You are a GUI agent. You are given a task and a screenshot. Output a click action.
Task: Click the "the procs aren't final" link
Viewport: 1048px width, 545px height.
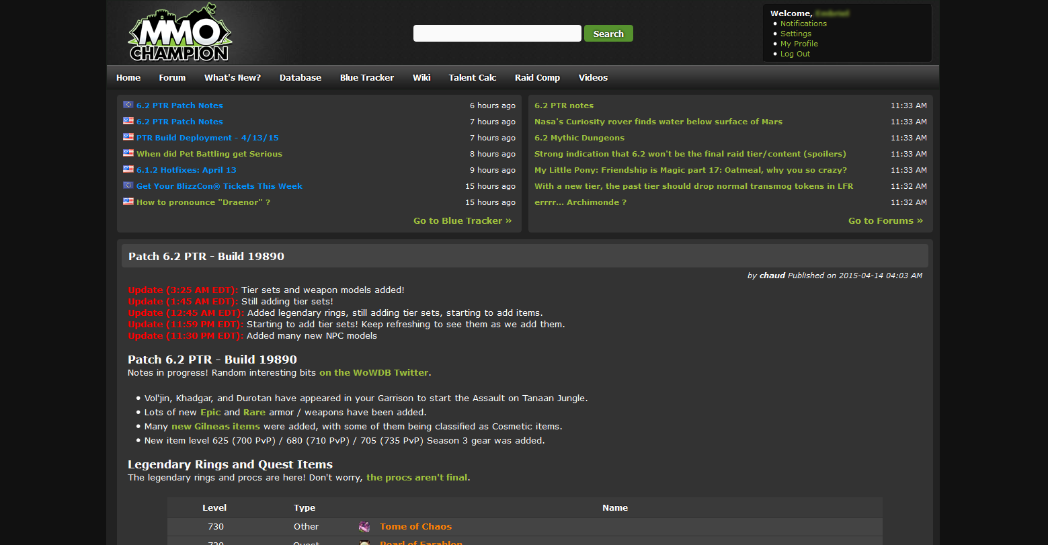click(x=417, y=477)
